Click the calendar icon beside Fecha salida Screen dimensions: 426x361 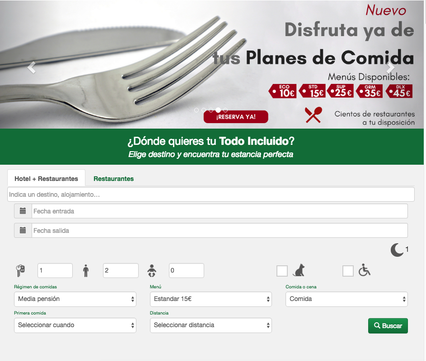[23, 231]
